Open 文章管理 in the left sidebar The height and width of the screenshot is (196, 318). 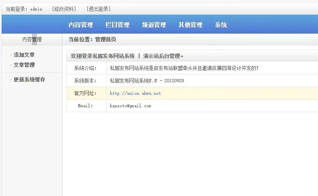pyautogui.click(x=24, y=65)
